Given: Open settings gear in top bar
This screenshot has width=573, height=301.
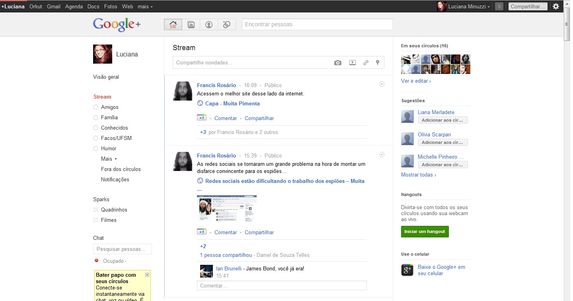Looking at the screenshot, I should pyautogui.click(x=556, y=6).
